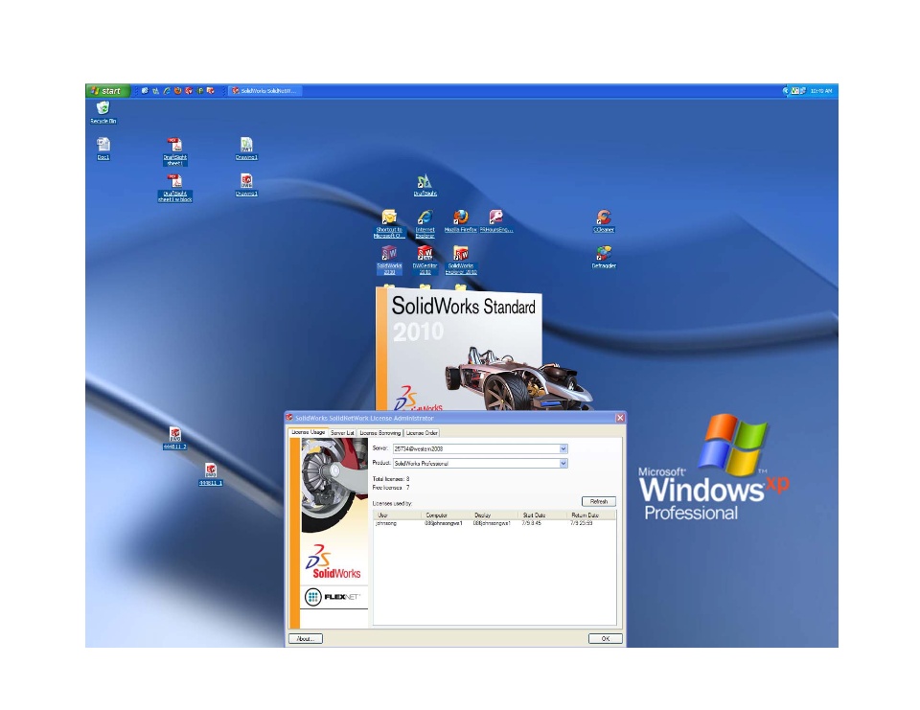The image size is (920, 710).
Task: Click the Firefox quick launch icon
Action: click(x=177, y=91)
